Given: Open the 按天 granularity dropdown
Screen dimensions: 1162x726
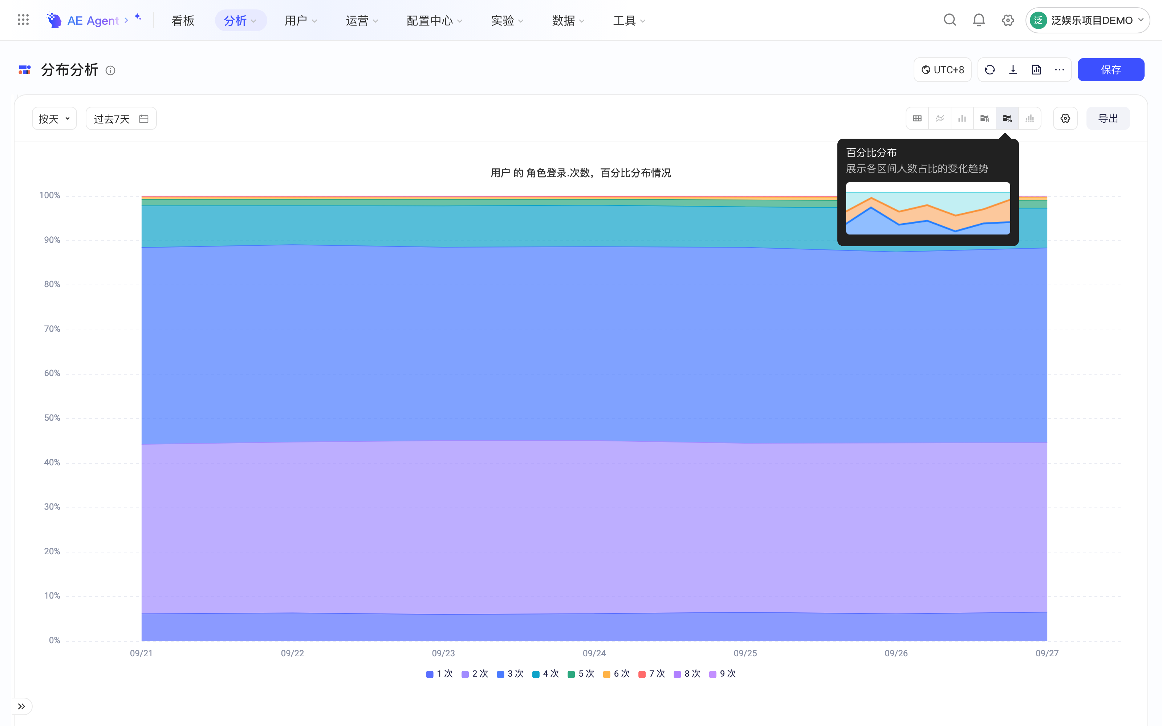Looking at the screenshot, I should point(54,119).
